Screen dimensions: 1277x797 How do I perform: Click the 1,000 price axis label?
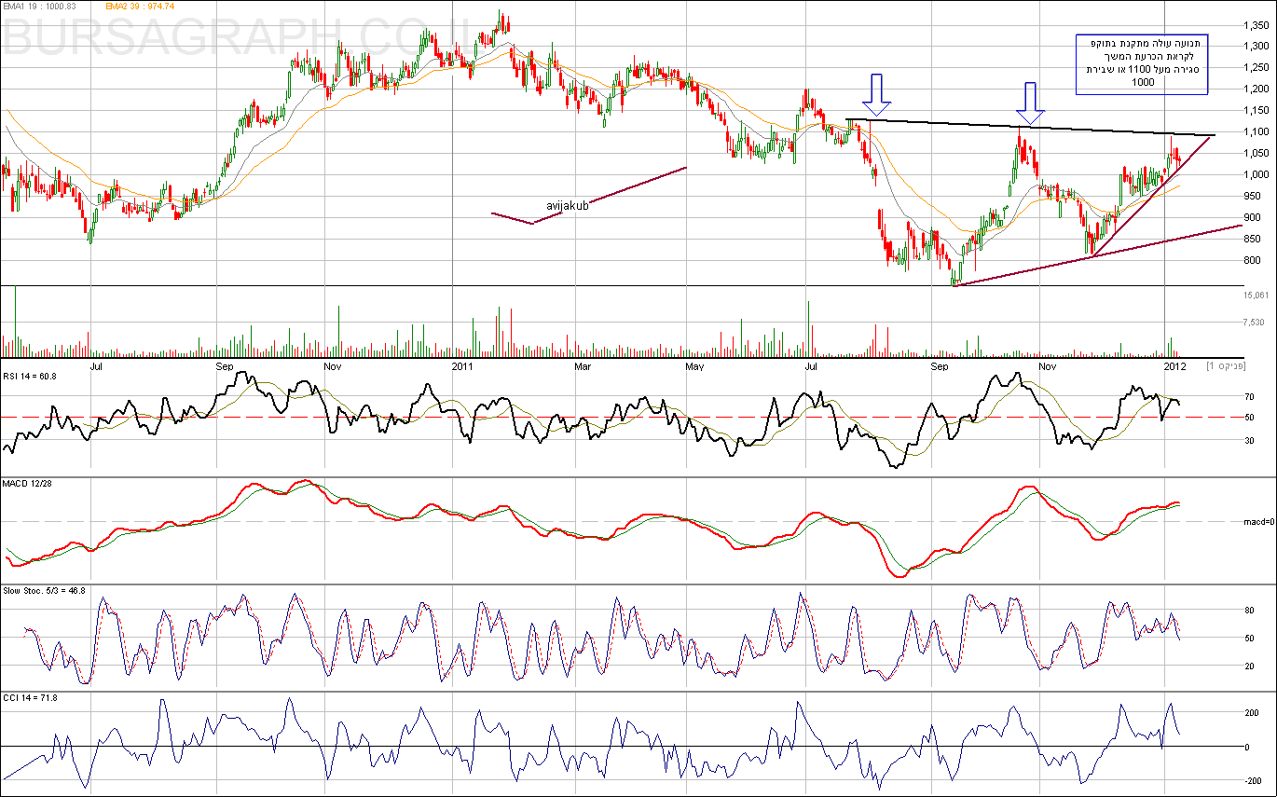pyautogui.click(x=1255, y=174)
